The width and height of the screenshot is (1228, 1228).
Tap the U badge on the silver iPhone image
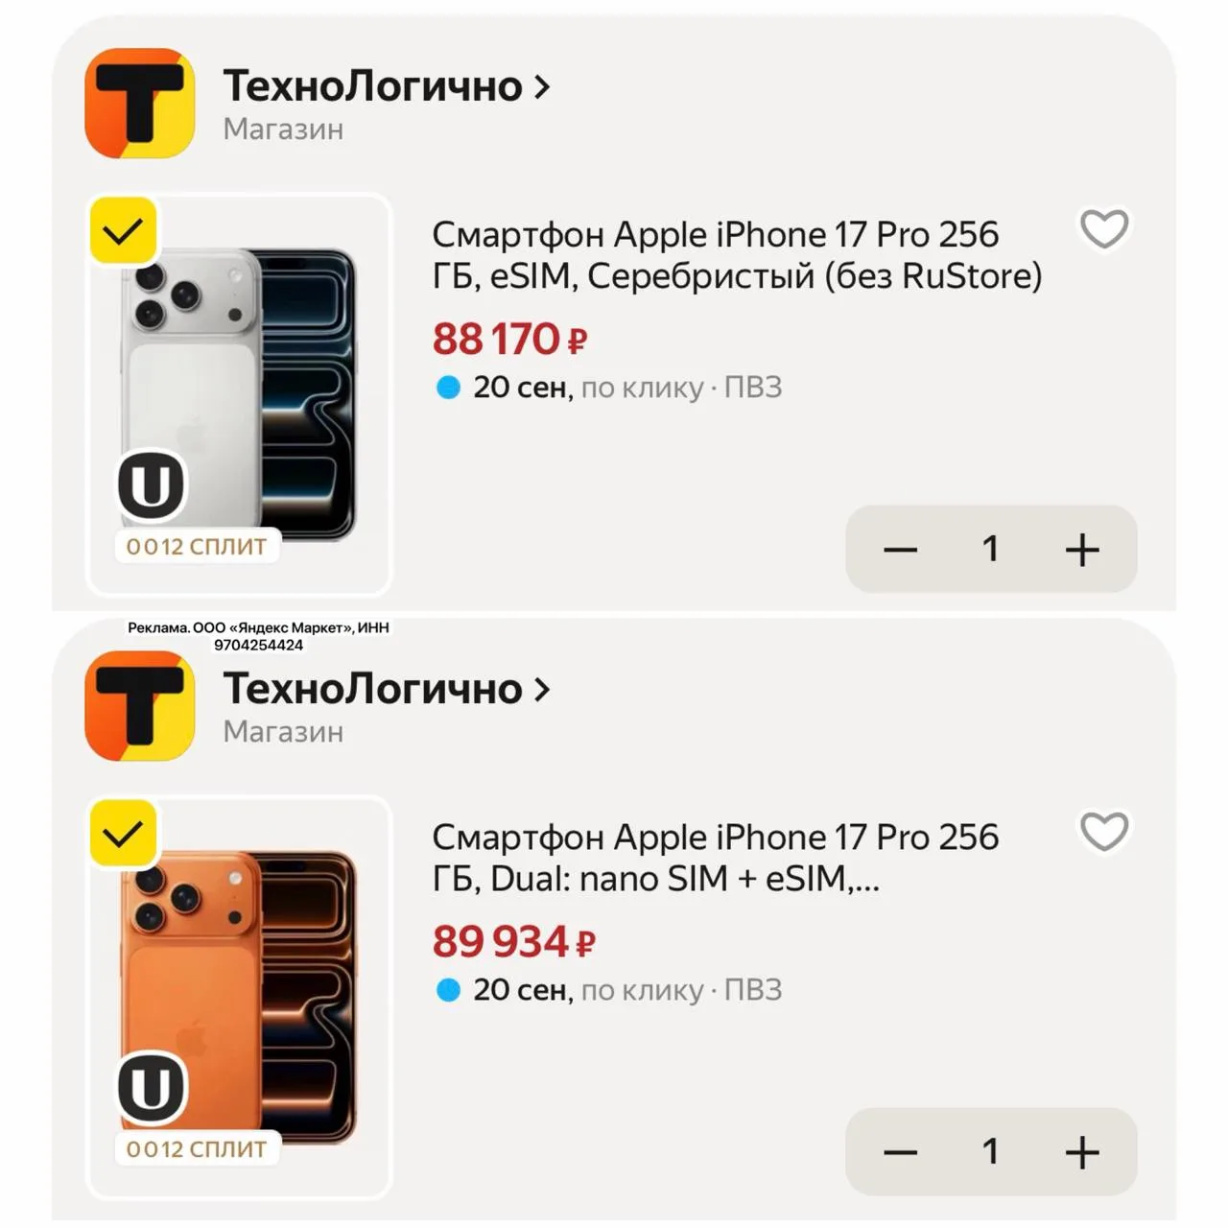pos(151,485)
